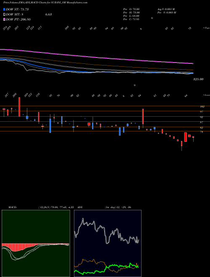Screen dimensions: 210x277
Task: Click the 'DOW PT: 206.95' label
Action: [x=18, y=19]
